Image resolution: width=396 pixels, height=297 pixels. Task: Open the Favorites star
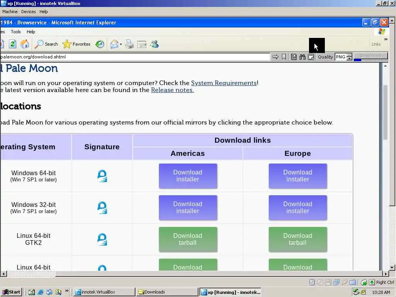(76, 44)
